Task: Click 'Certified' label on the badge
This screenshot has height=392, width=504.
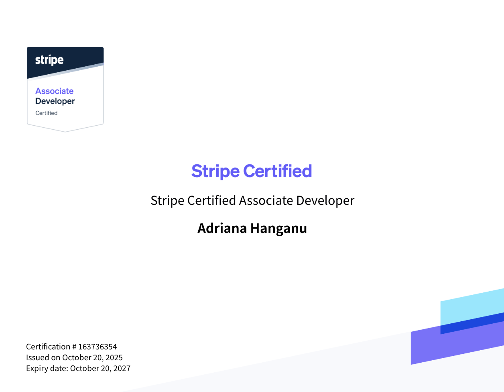Action: [x=47, y=113]
